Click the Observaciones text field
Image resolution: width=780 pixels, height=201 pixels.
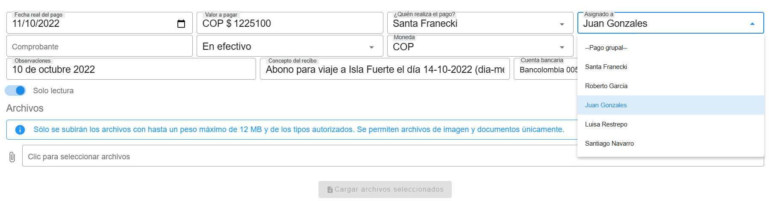[x=131, y=69]
